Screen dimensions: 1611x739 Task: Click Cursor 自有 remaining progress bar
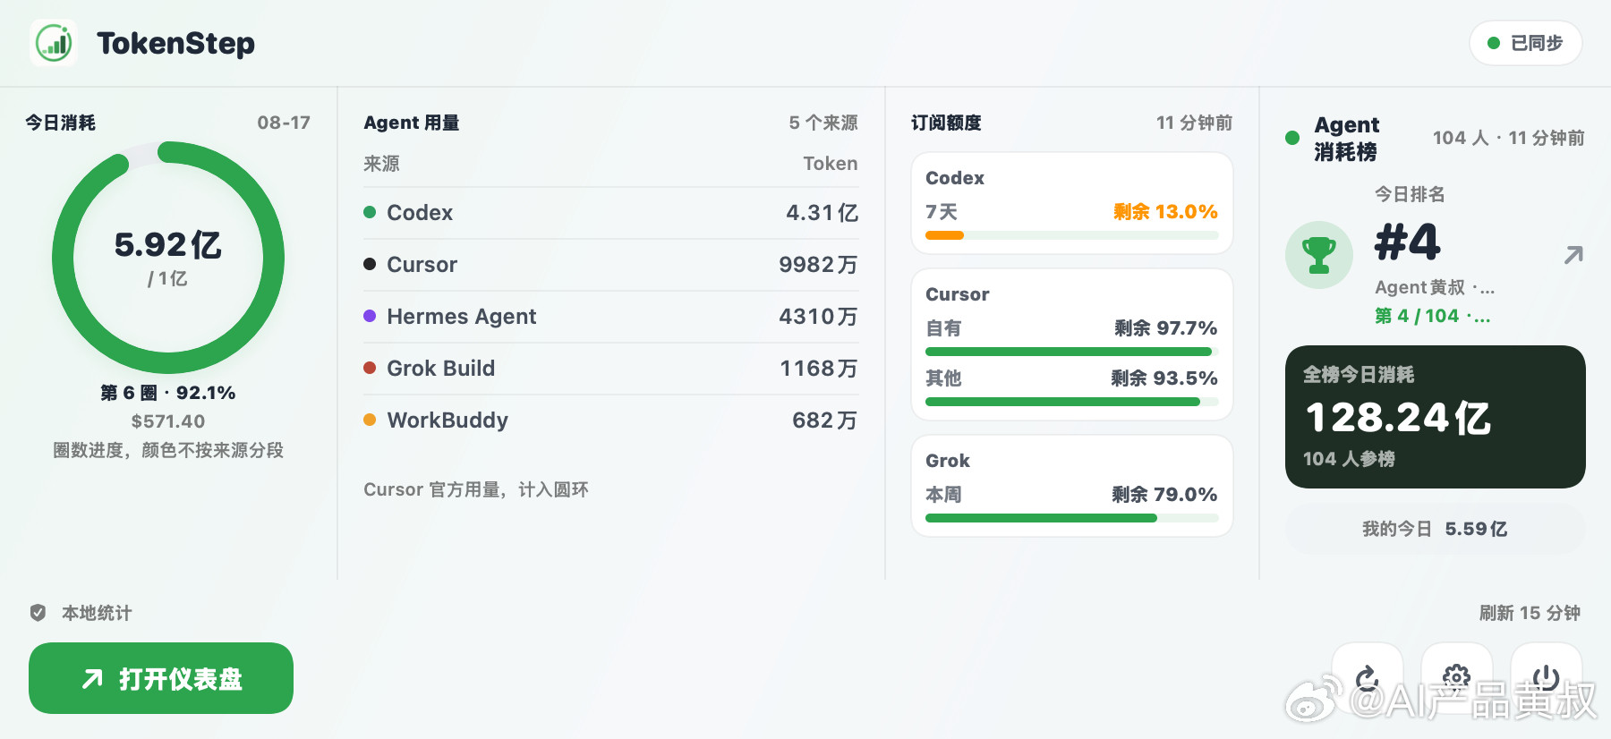(1072, 352)
